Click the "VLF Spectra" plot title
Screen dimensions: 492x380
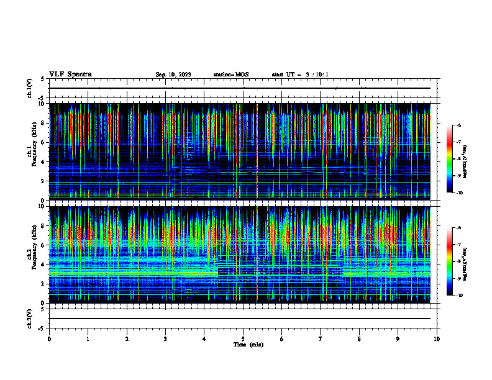click(x=70, y=75)
